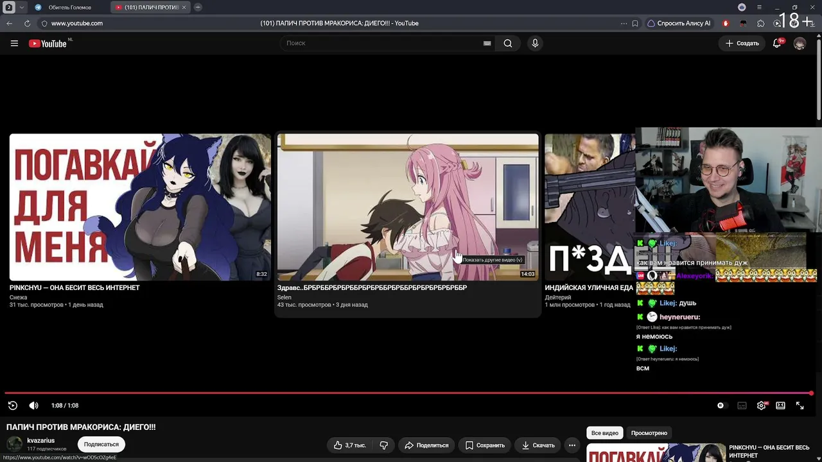Screen dimensions: 822x462
Task: Click the Создать button
Action: pyautogui.click(x=742, y=43)
